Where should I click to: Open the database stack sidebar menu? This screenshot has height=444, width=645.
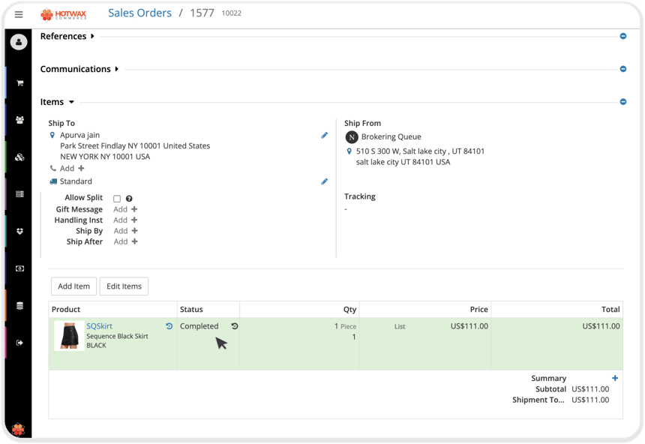click(x=19, y=306)
